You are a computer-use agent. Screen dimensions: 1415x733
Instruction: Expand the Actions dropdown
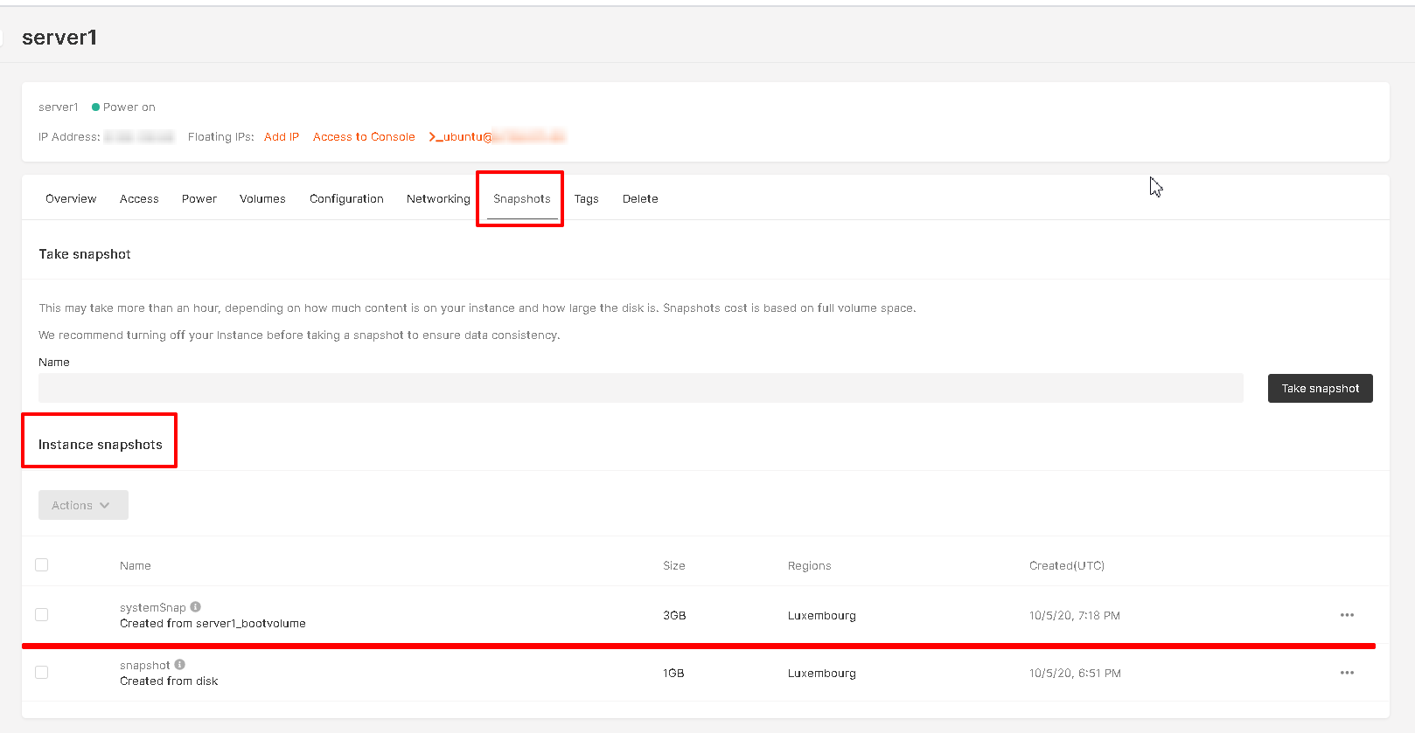pos(83,505)
